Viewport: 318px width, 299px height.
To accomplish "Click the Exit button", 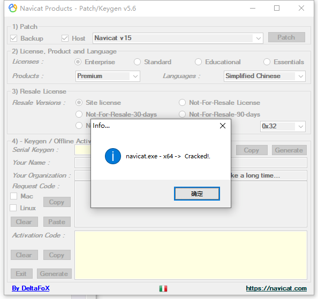I will (x=21, y=274).
